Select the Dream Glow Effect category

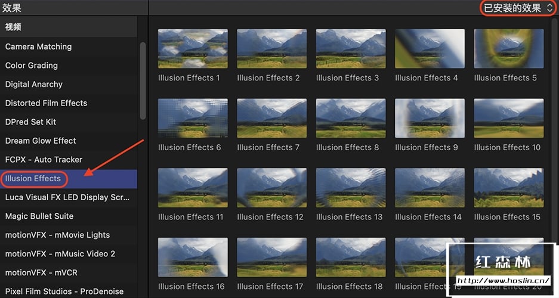[x=69, y=141]
